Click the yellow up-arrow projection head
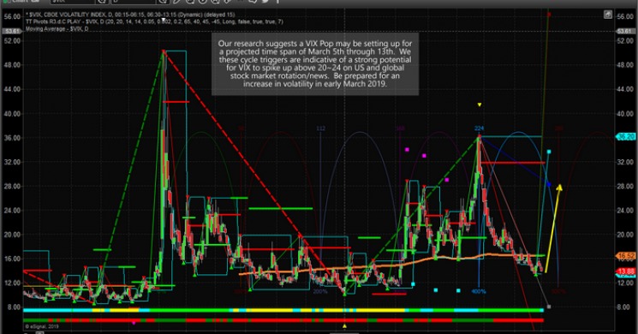The image size is (638, 334). click(559, 188)
